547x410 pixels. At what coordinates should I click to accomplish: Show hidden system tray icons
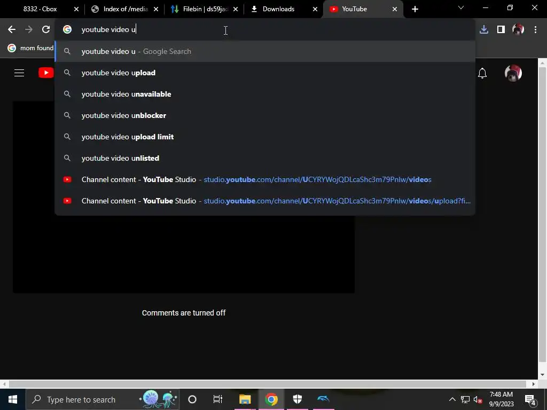coord(452,399)
